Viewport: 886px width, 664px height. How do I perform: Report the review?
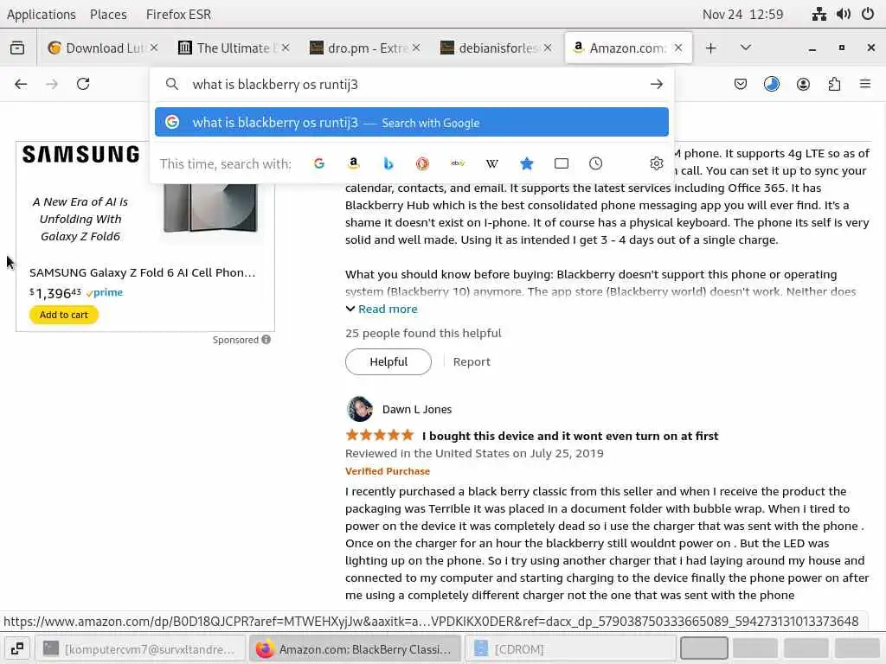click(472, 362)
